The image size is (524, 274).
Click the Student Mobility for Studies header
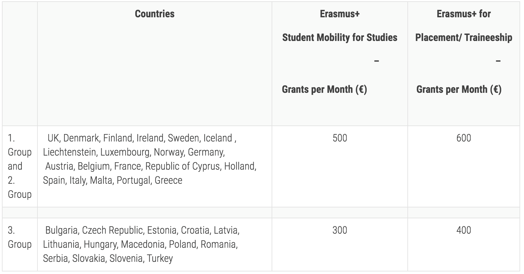coord(340,37)
